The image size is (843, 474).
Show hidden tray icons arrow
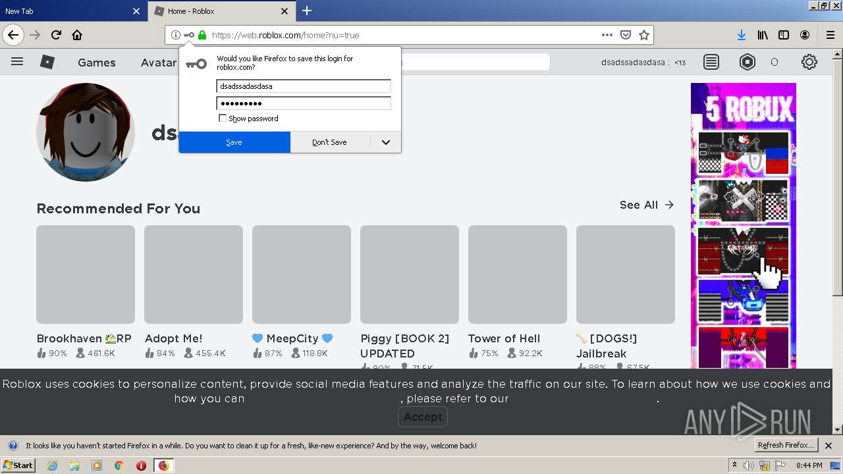pos(734,465)
